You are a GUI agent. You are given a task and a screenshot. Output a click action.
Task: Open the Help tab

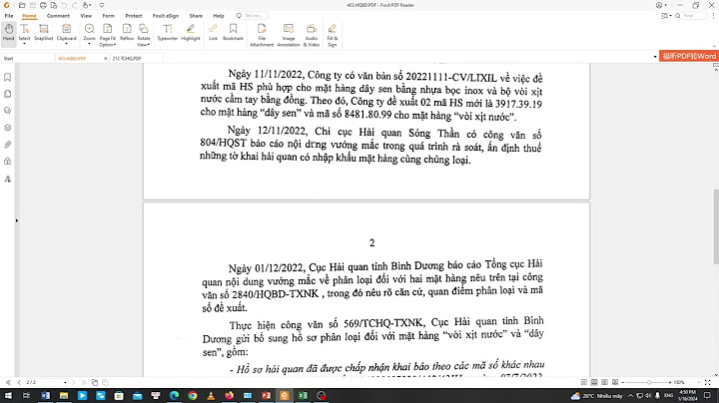(219, 16)
